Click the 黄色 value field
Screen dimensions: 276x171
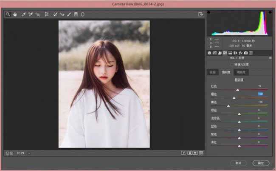coord(260,102)
